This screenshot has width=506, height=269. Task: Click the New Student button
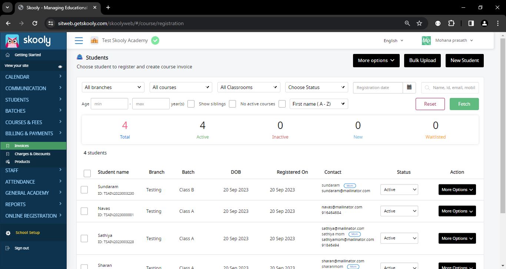coord(465,60)
